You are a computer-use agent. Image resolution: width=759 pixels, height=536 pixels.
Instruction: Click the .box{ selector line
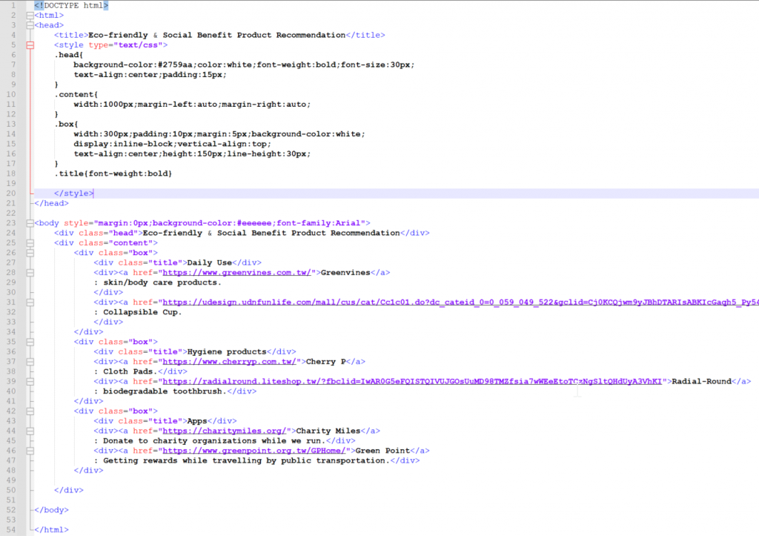[66, 124]
